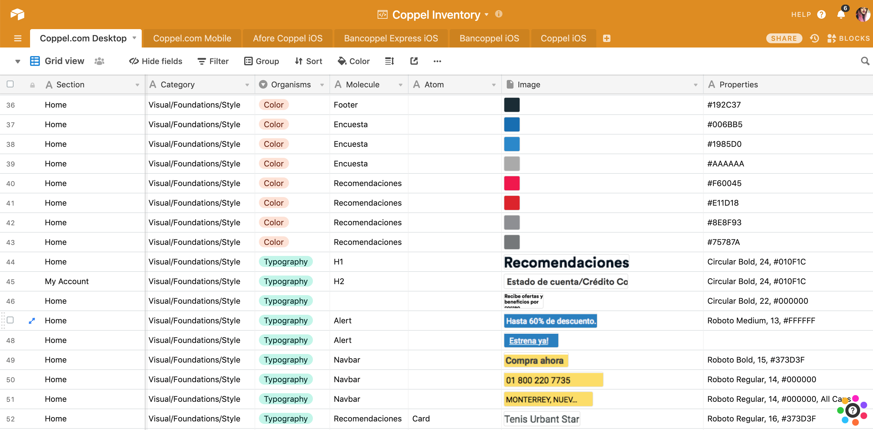
Task: Open the revision history clock icon
Action: (814, 38)
